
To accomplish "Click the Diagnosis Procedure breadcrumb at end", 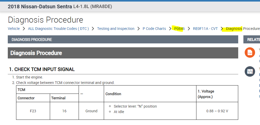I will pyautogui.click(x=243, y=29).
